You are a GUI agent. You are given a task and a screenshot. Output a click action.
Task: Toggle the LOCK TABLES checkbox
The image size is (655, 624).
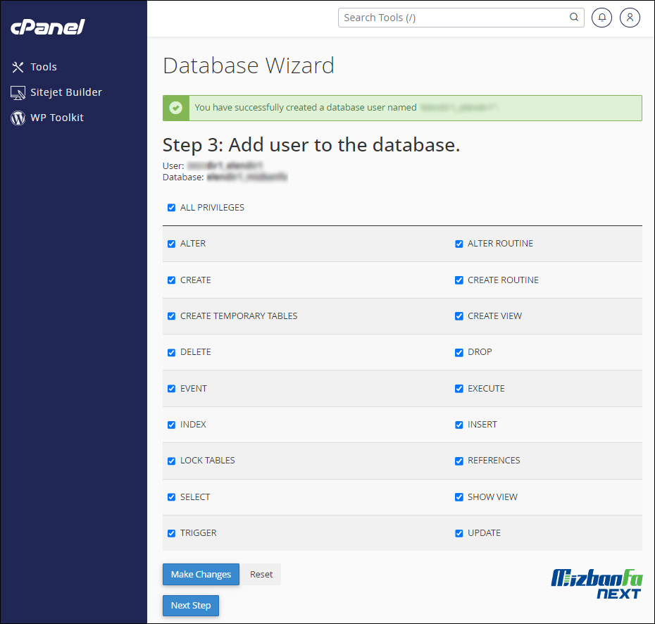(171, 461)
